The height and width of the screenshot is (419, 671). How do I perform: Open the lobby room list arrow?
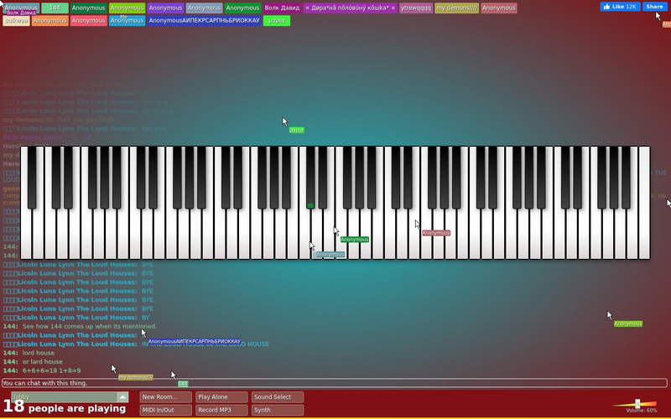pyautogui.click(x=122, y=397)
